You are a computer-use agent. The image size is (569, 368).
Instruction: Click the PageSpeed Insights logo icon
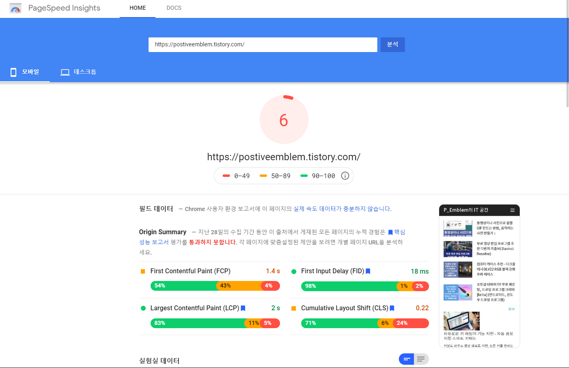pos(15,8)
